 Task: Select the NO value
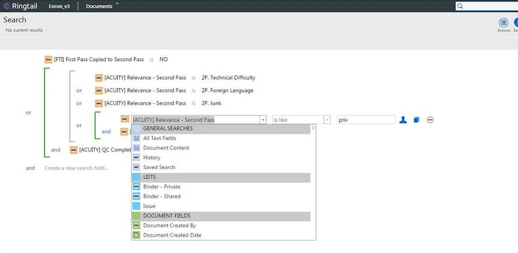click(164, 59)
